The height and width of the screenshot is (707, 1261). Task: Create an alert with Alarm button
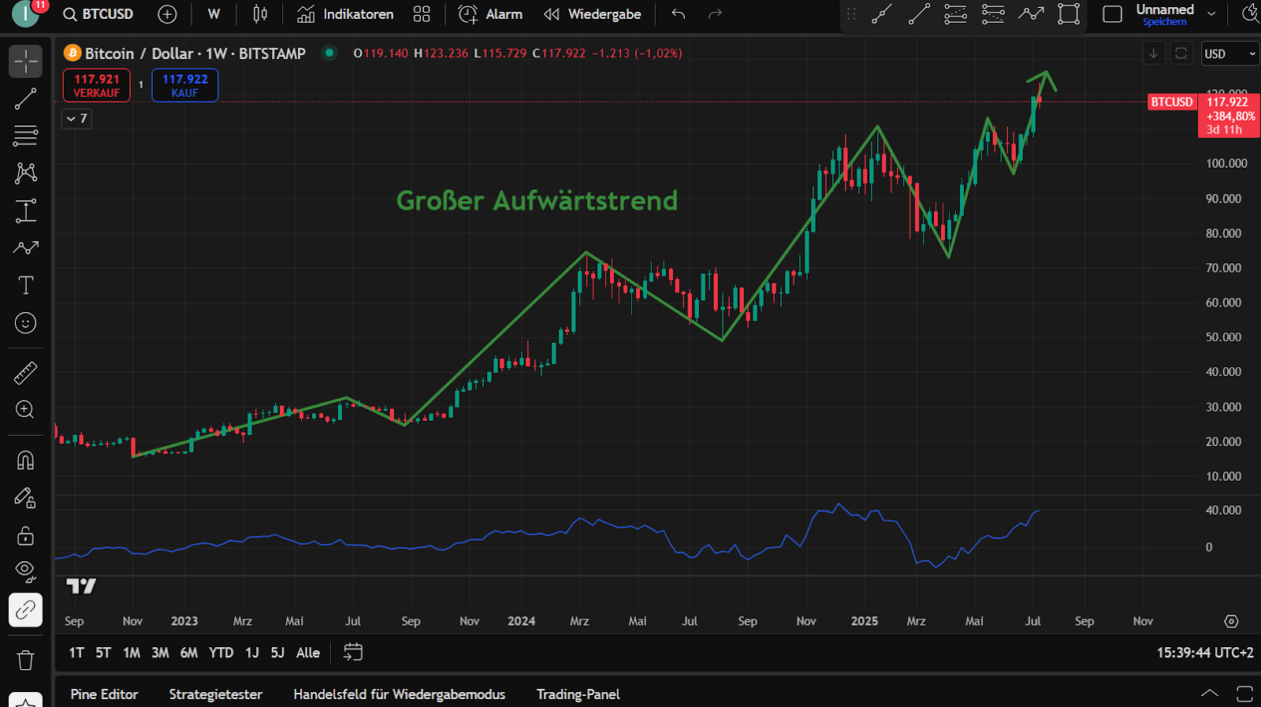[x=490, y=14]
